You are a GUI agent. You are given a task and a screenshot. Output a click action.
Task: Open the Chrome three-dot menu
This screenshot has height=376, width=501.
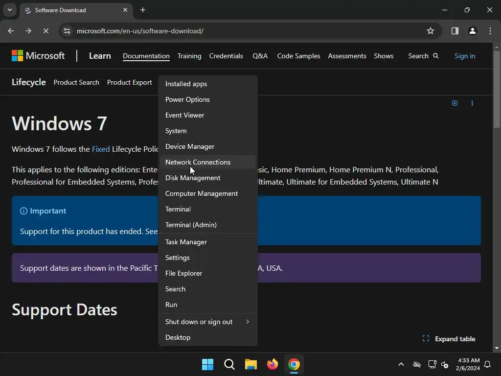coord(490,31)
